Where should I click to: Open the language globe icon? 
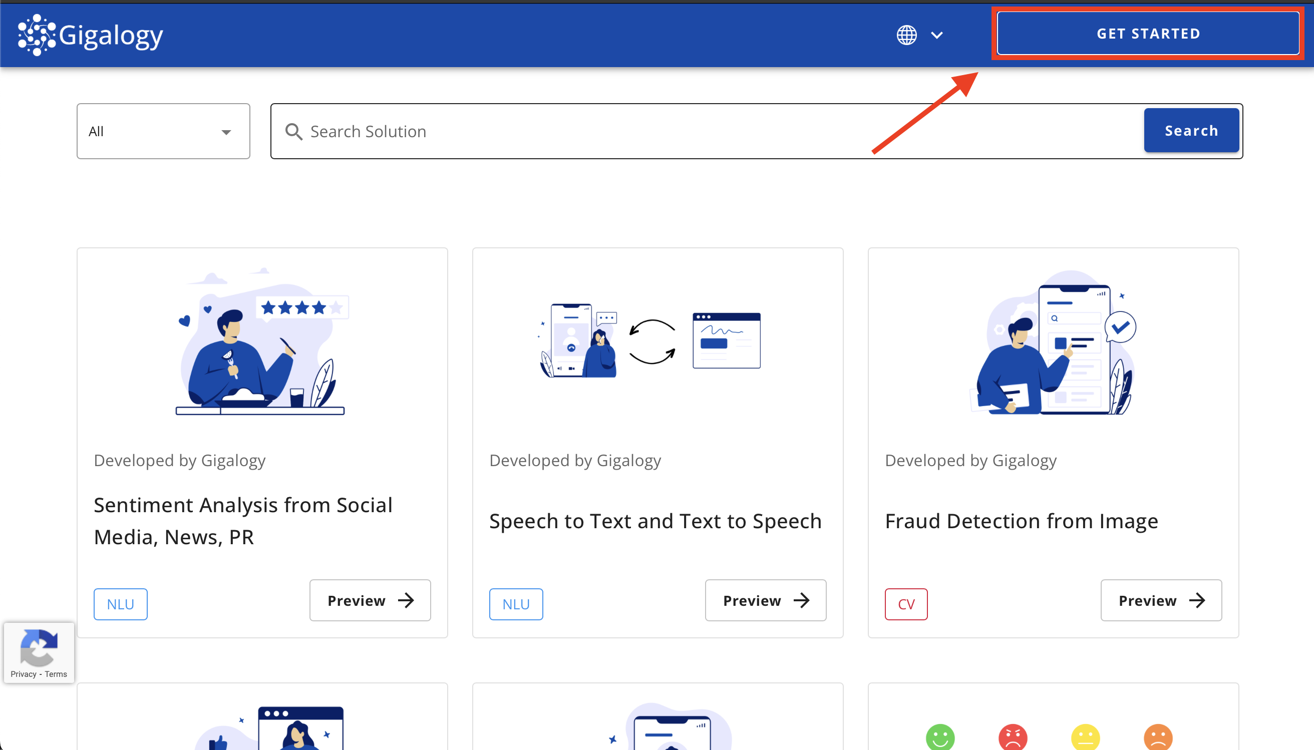pos(906,35)
